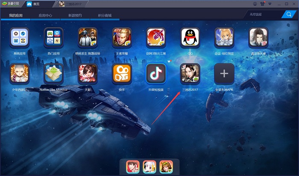Click the plus icon to install local APK

pos(224,74)
